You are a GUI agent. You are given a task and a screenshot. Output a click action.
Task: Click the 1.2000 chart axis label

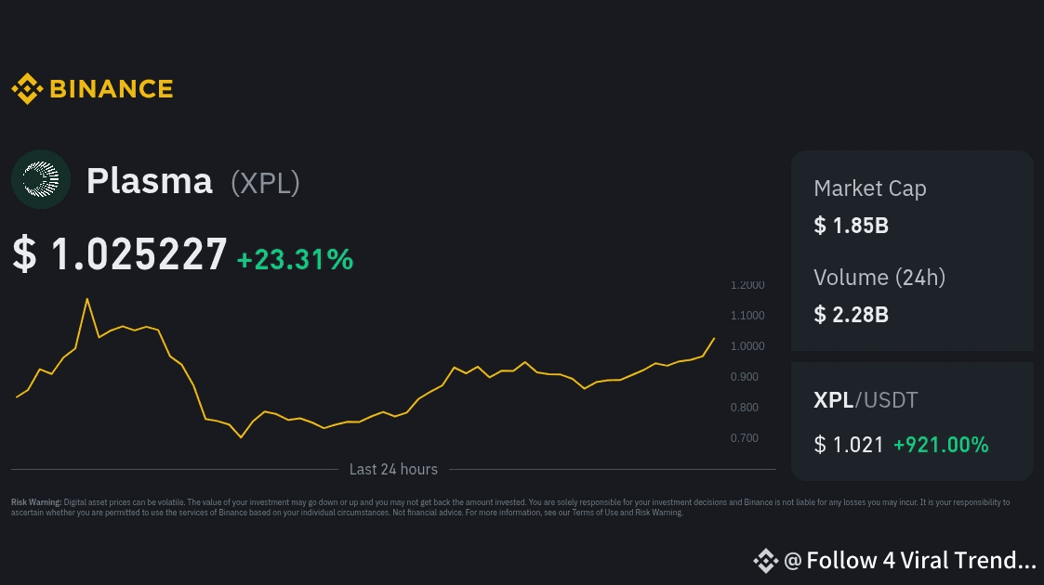pos(747,285)
